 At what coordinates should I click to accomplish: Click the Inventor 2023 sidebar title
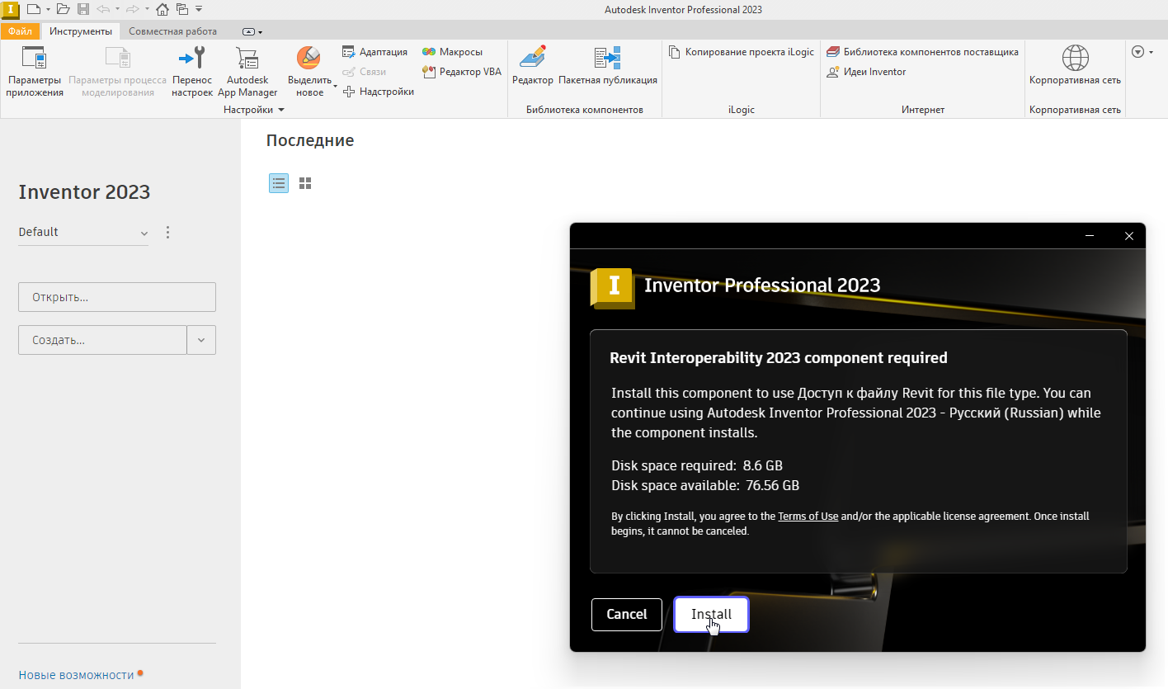click(x=84, y=192)
